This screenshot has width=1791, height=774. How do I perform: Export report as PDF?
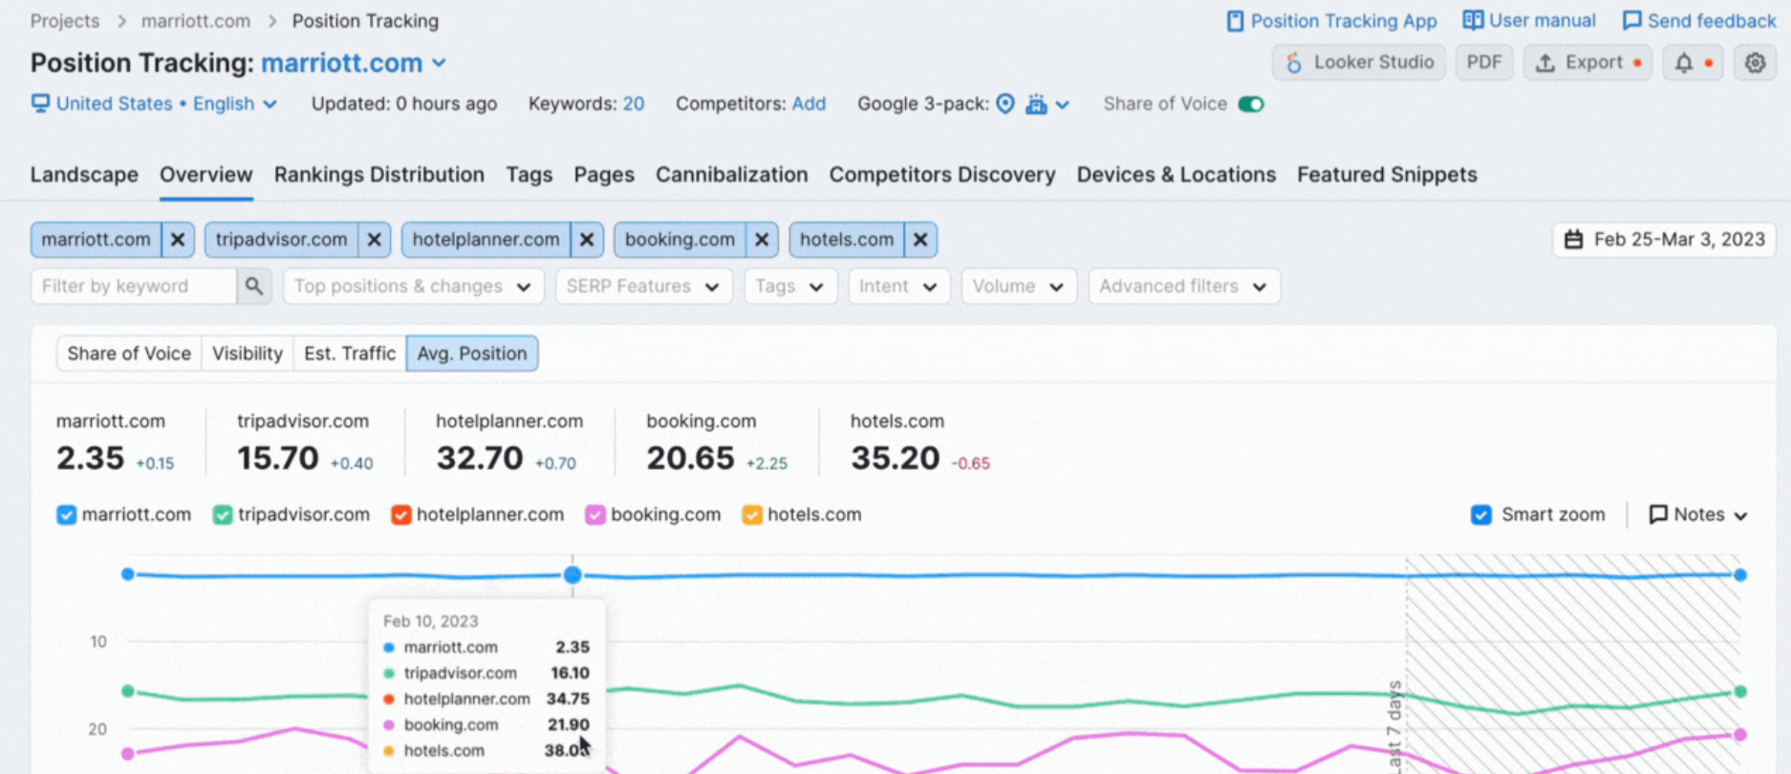coord(1484,63)
